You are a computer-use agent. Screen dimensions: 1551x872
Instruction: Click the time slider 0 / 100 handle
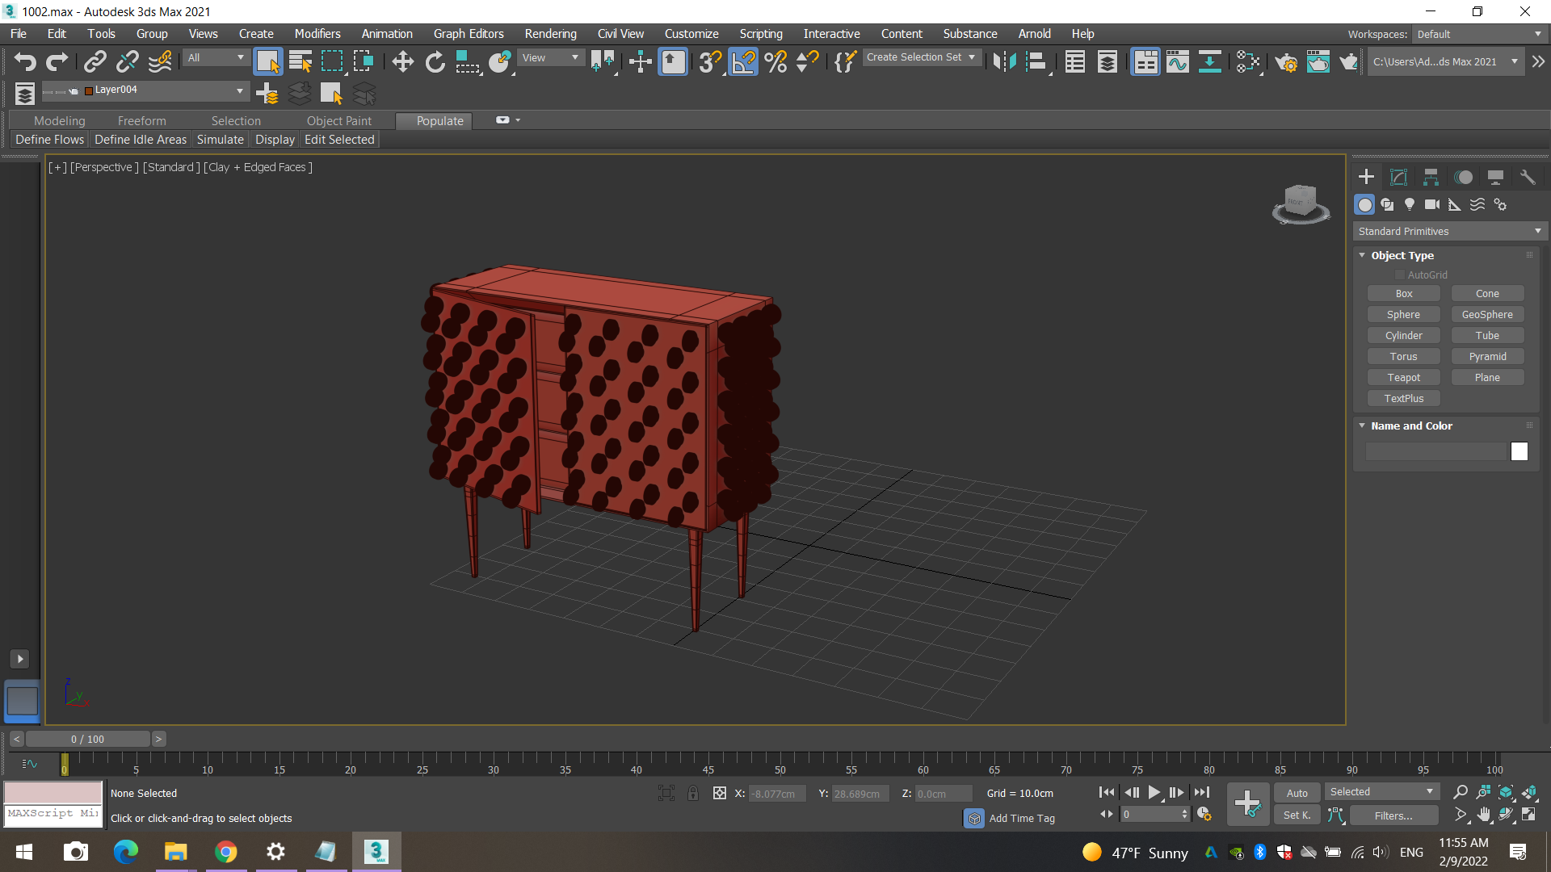point(87,740)
